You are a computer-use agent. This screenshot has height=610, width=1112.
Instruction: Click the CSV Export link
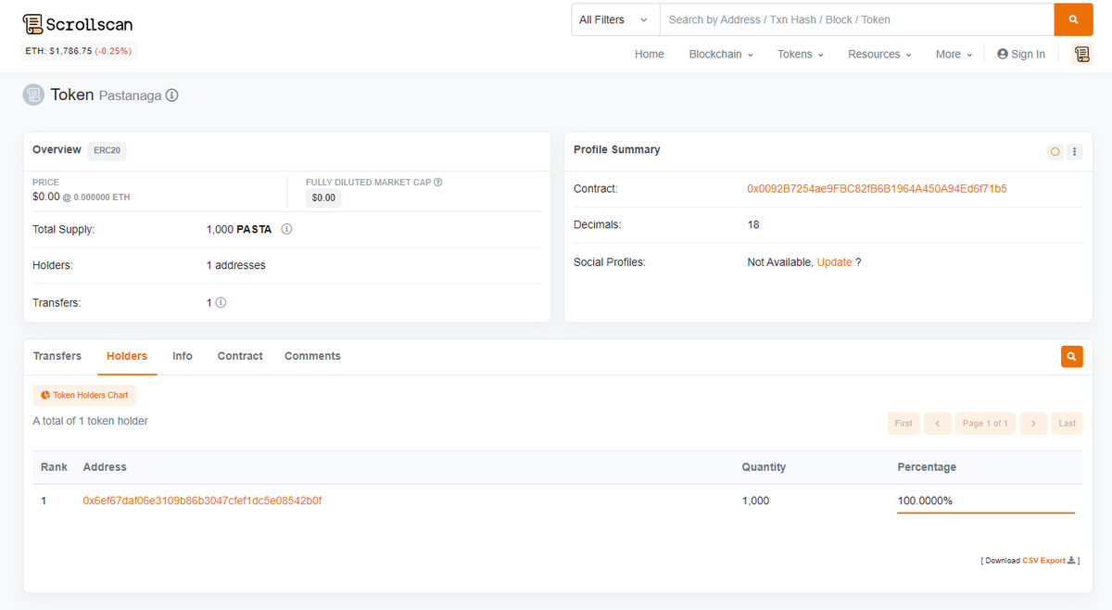point(1043,560)
